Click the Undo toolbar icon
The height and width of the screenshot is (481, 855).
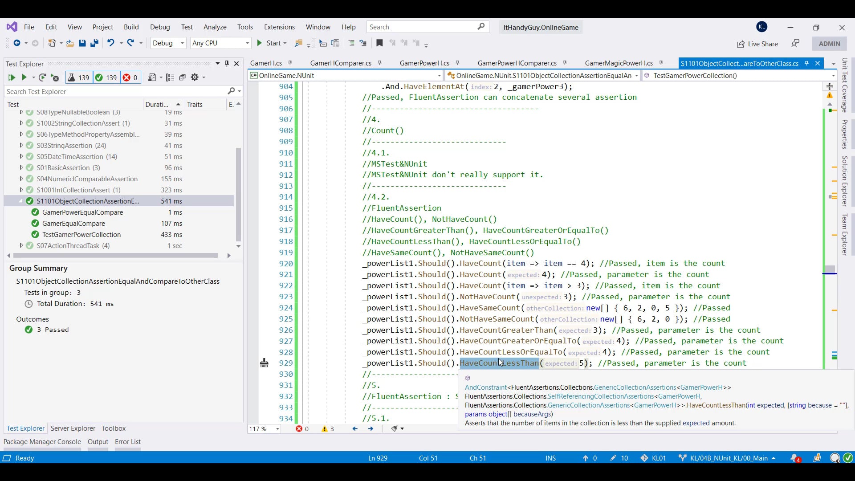[x=110, y=43]
